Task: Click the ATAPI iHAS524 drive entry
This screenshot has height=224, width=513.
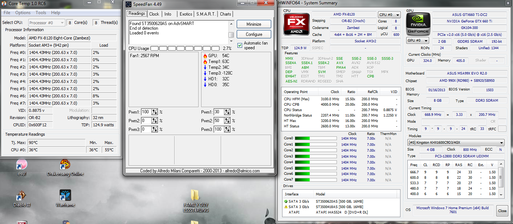Action: [x=342, y=212]
